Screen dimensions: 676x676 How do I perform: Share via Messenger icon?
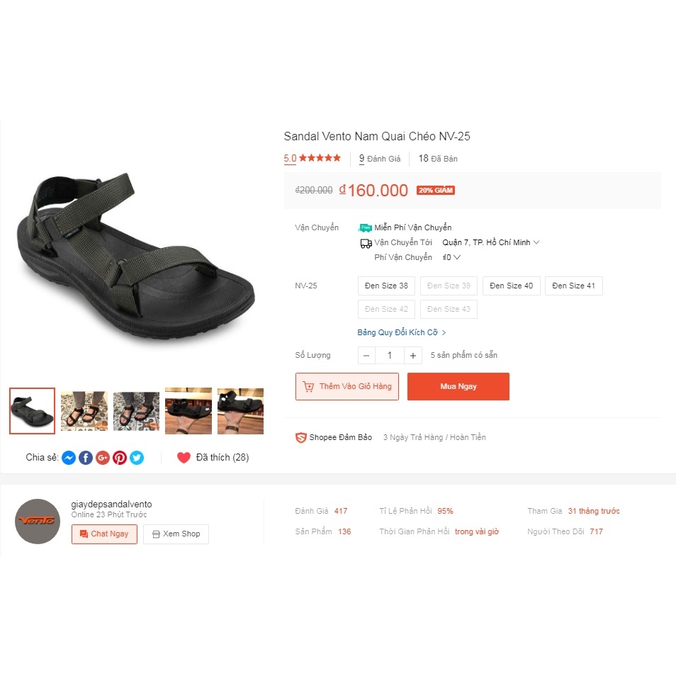[x=69, y=458]
